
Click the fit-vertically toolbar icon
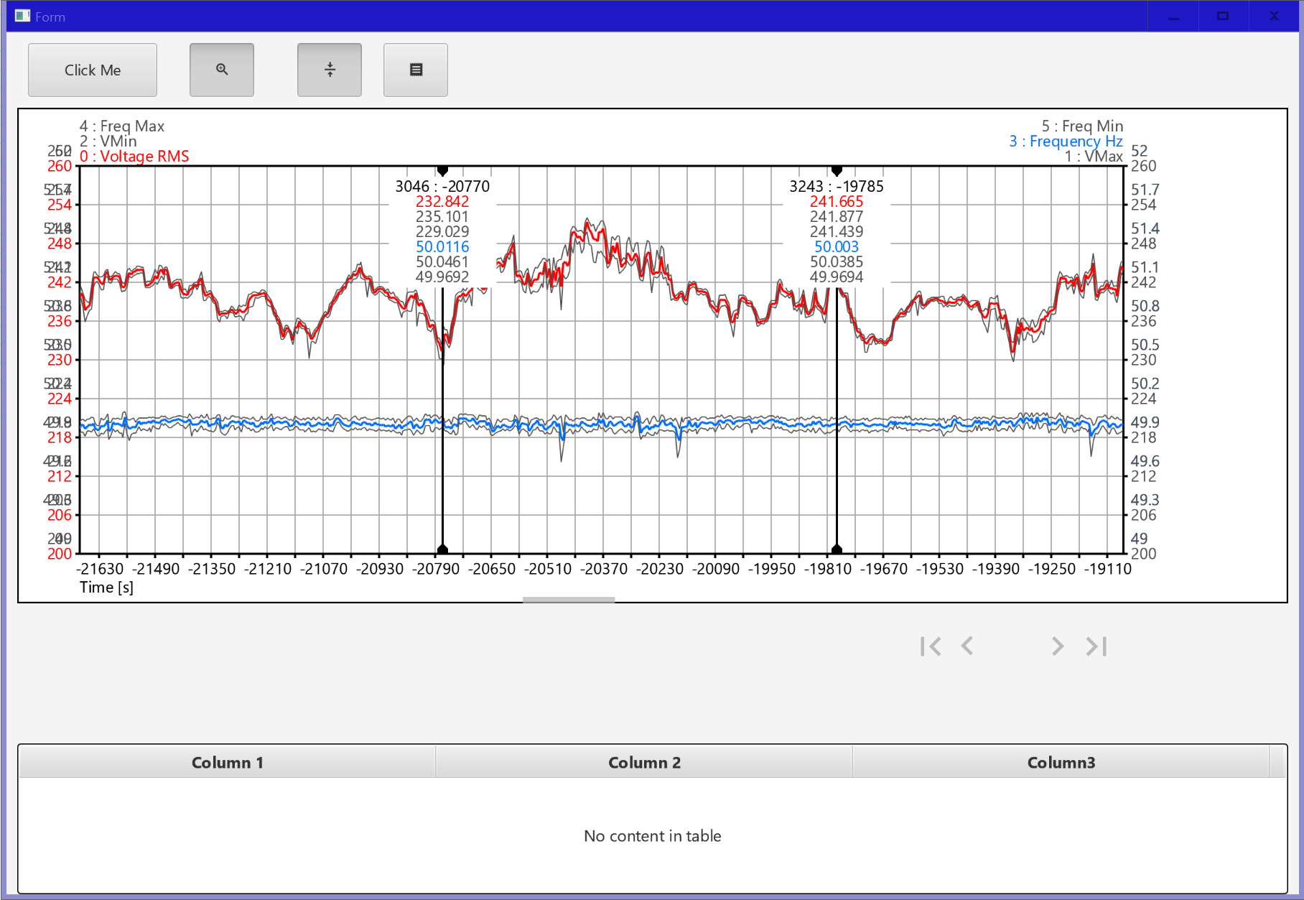point(329,70)
